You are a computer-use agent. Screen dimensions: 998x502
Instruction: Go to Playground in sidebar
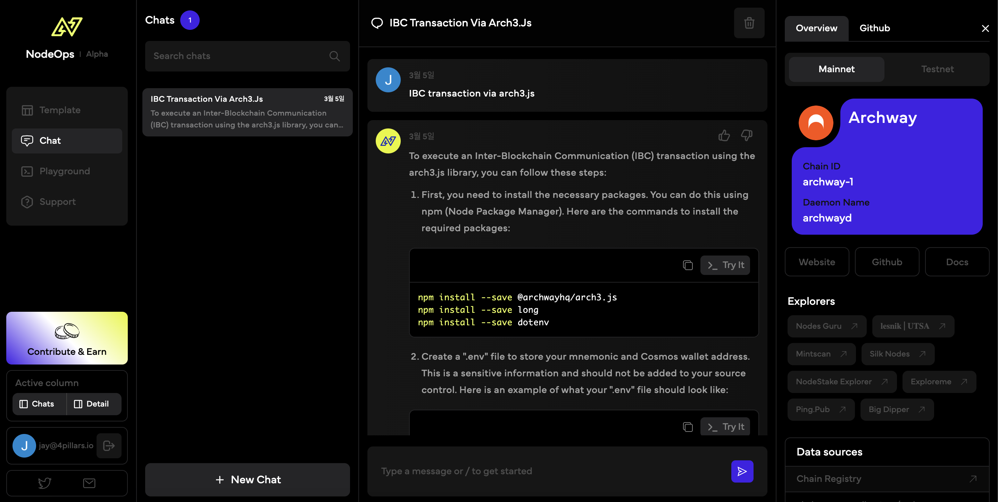(64, 171)
